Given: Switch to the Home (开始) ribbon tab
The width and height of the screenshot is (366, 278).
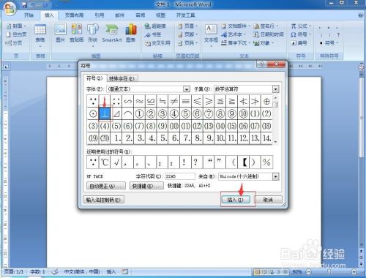Looking at the screenshot, I should [29, 15].
